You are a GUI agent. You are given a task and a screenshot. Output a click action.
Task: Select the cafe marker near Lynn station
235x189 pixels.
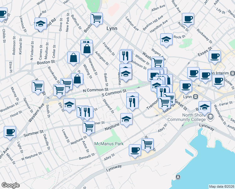[186, 87]
